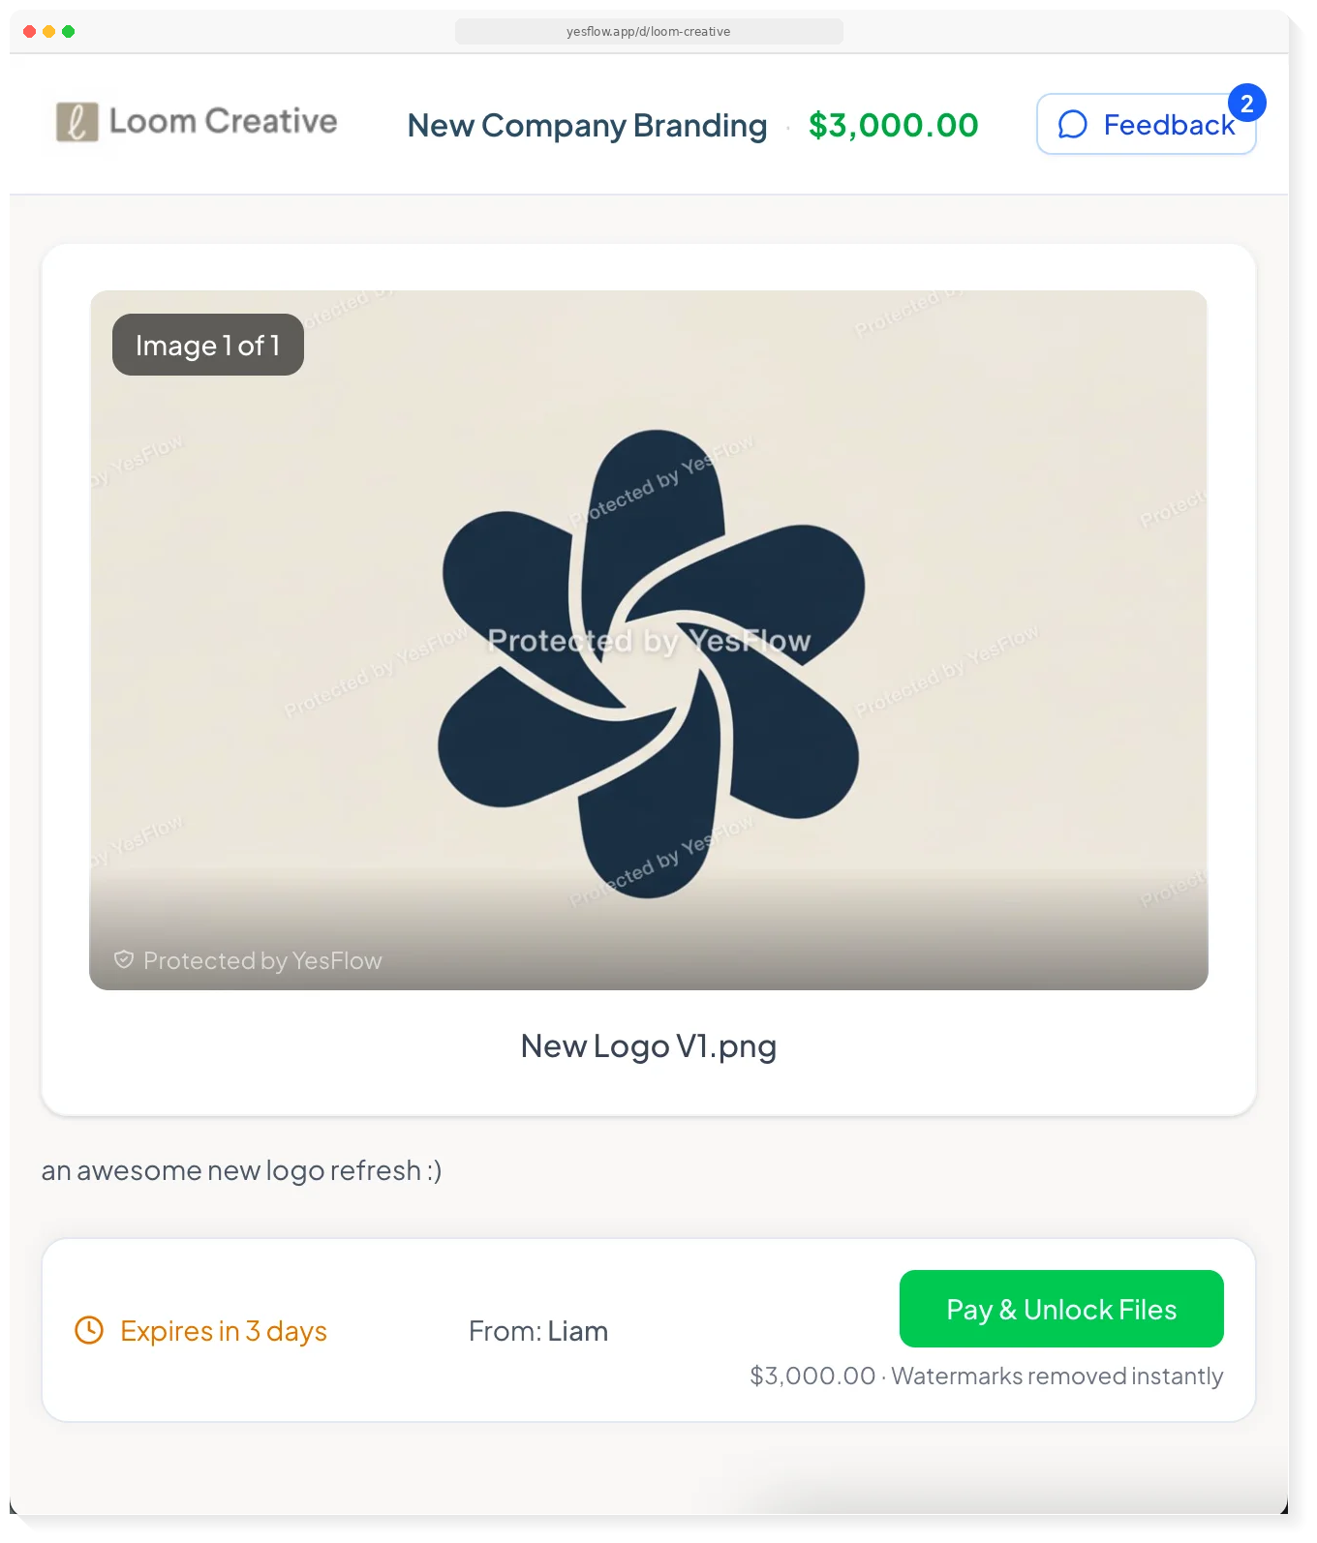
Task: Click the blue notification badge showing 2
Action: [1246, 104]
